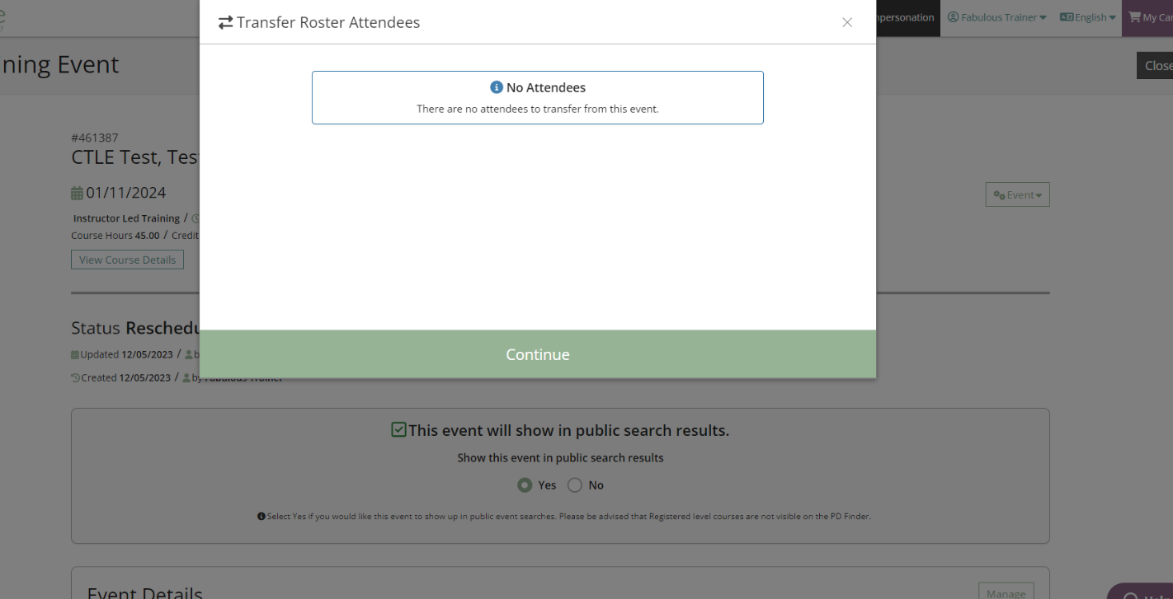The height and width of the screenshot is (599, 1173).
Task: Select the Yes radio button
Action: coord(525,485)
